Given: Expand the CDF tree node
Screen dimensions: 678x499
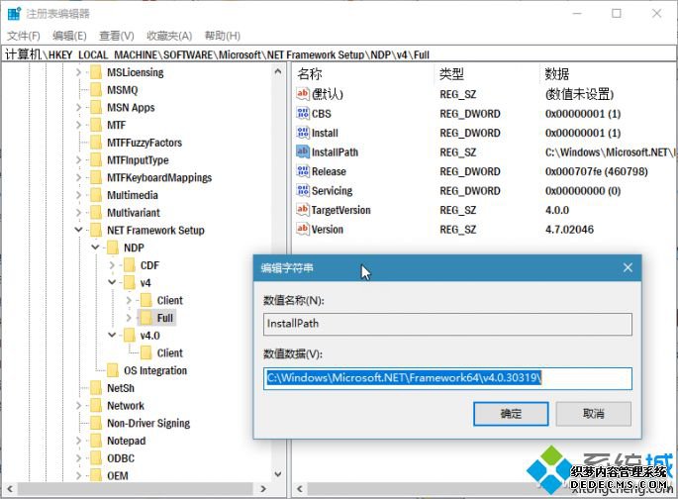Looking at the screenshot, I should coord(112,265).
